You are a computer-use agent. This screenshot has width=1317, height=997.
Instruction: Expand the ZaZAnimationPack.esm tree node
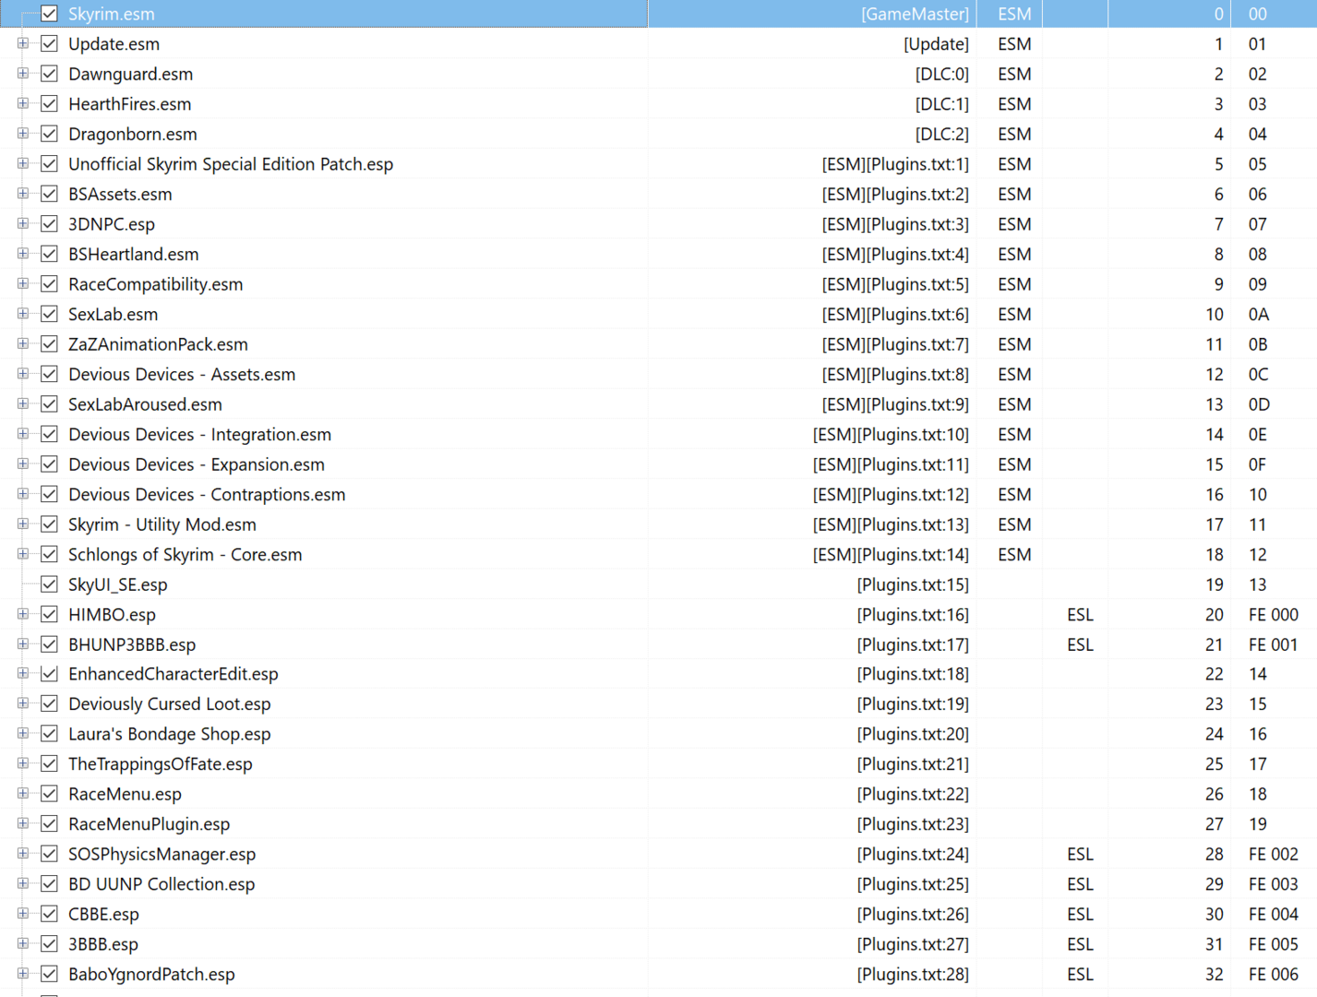[x=23, y=343]
